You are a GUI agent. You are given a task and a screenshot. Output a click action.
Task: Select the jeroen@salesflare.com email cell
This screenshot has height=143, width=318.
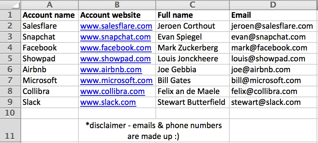pos(274,26)
